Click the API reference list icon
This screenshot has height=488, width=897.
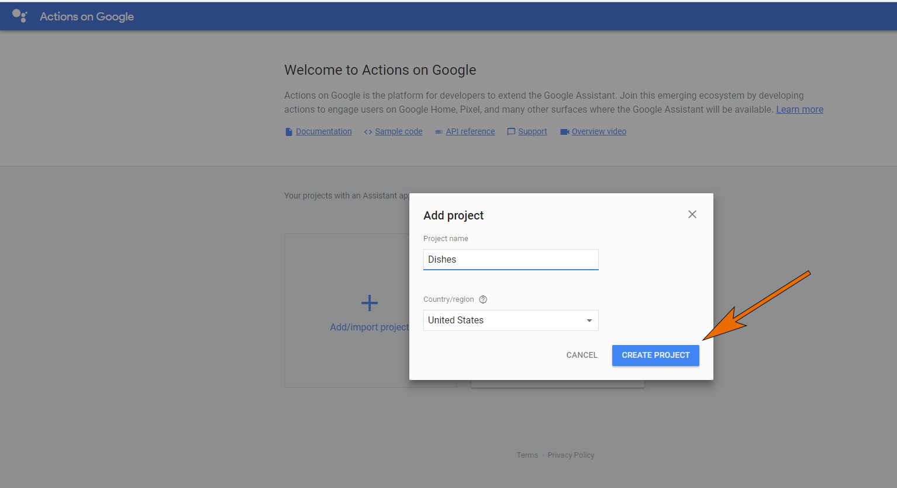click(x=439, y=131)
